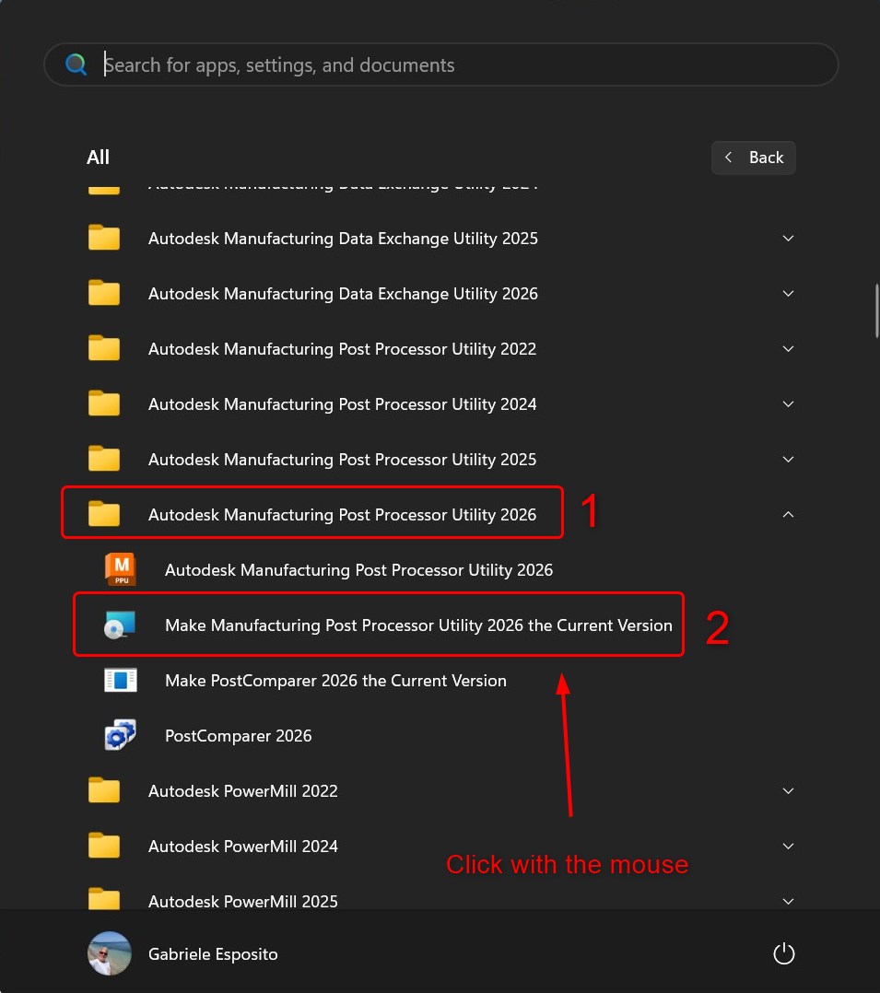Screen dimensions: 880x993
Task: Expand the Manufacturing Data Exchange Utility 2025 entry
Action: 788,238
